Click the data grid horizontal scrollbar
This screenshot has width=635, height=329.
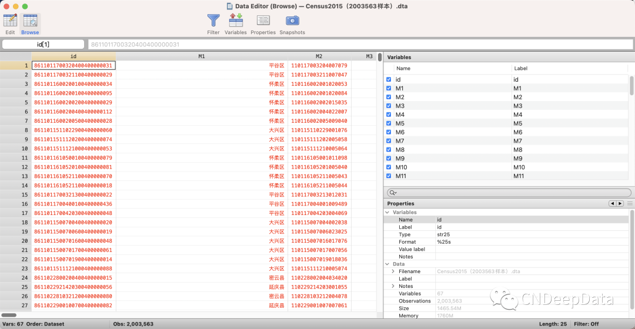(9, 315)
